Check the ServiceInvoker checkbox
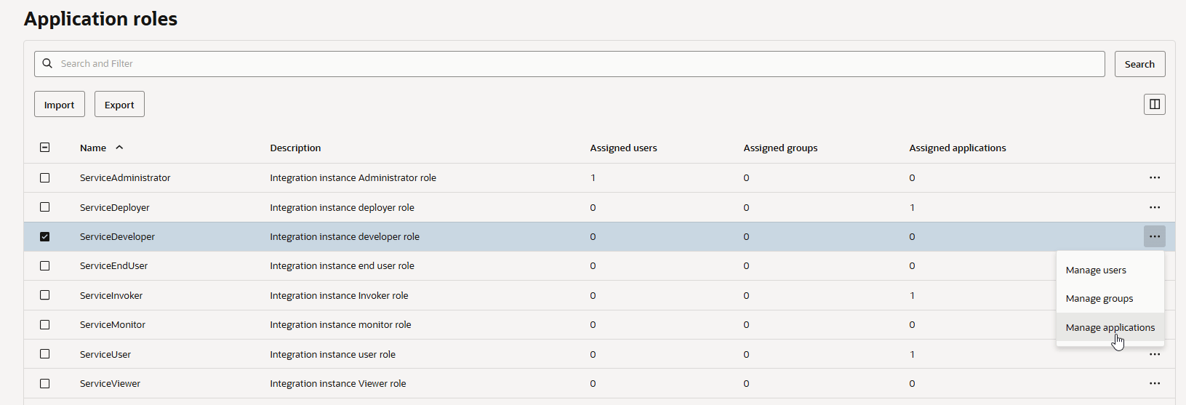Image resolution: width=1186 pixels, height=405 pixels. 45,295
